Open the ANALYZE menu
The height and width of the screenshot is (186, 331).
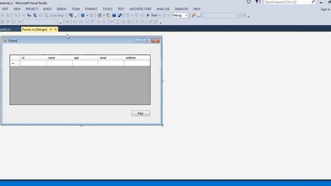coord(163,9)
